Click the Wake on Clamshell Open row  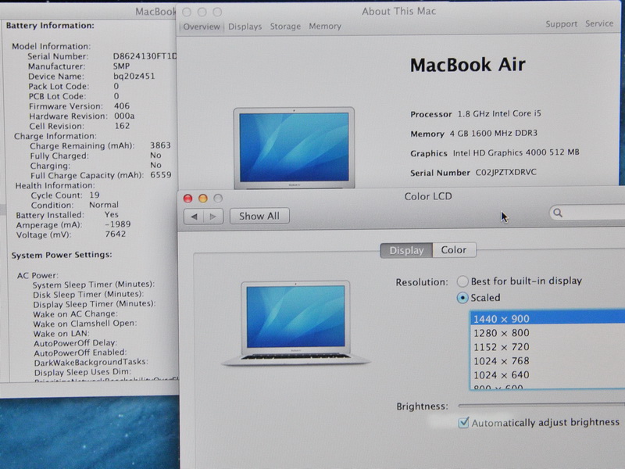click(x=85, y=324)
